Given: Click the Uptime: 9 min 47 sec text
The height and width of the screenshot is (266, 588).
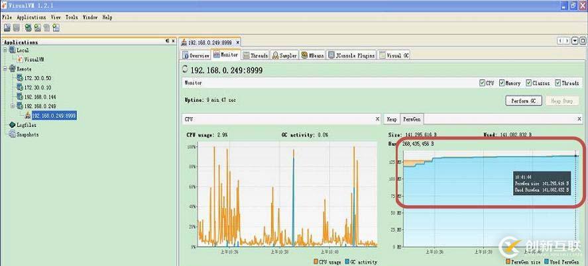Looking at the screenshot, I should point(210,101).
